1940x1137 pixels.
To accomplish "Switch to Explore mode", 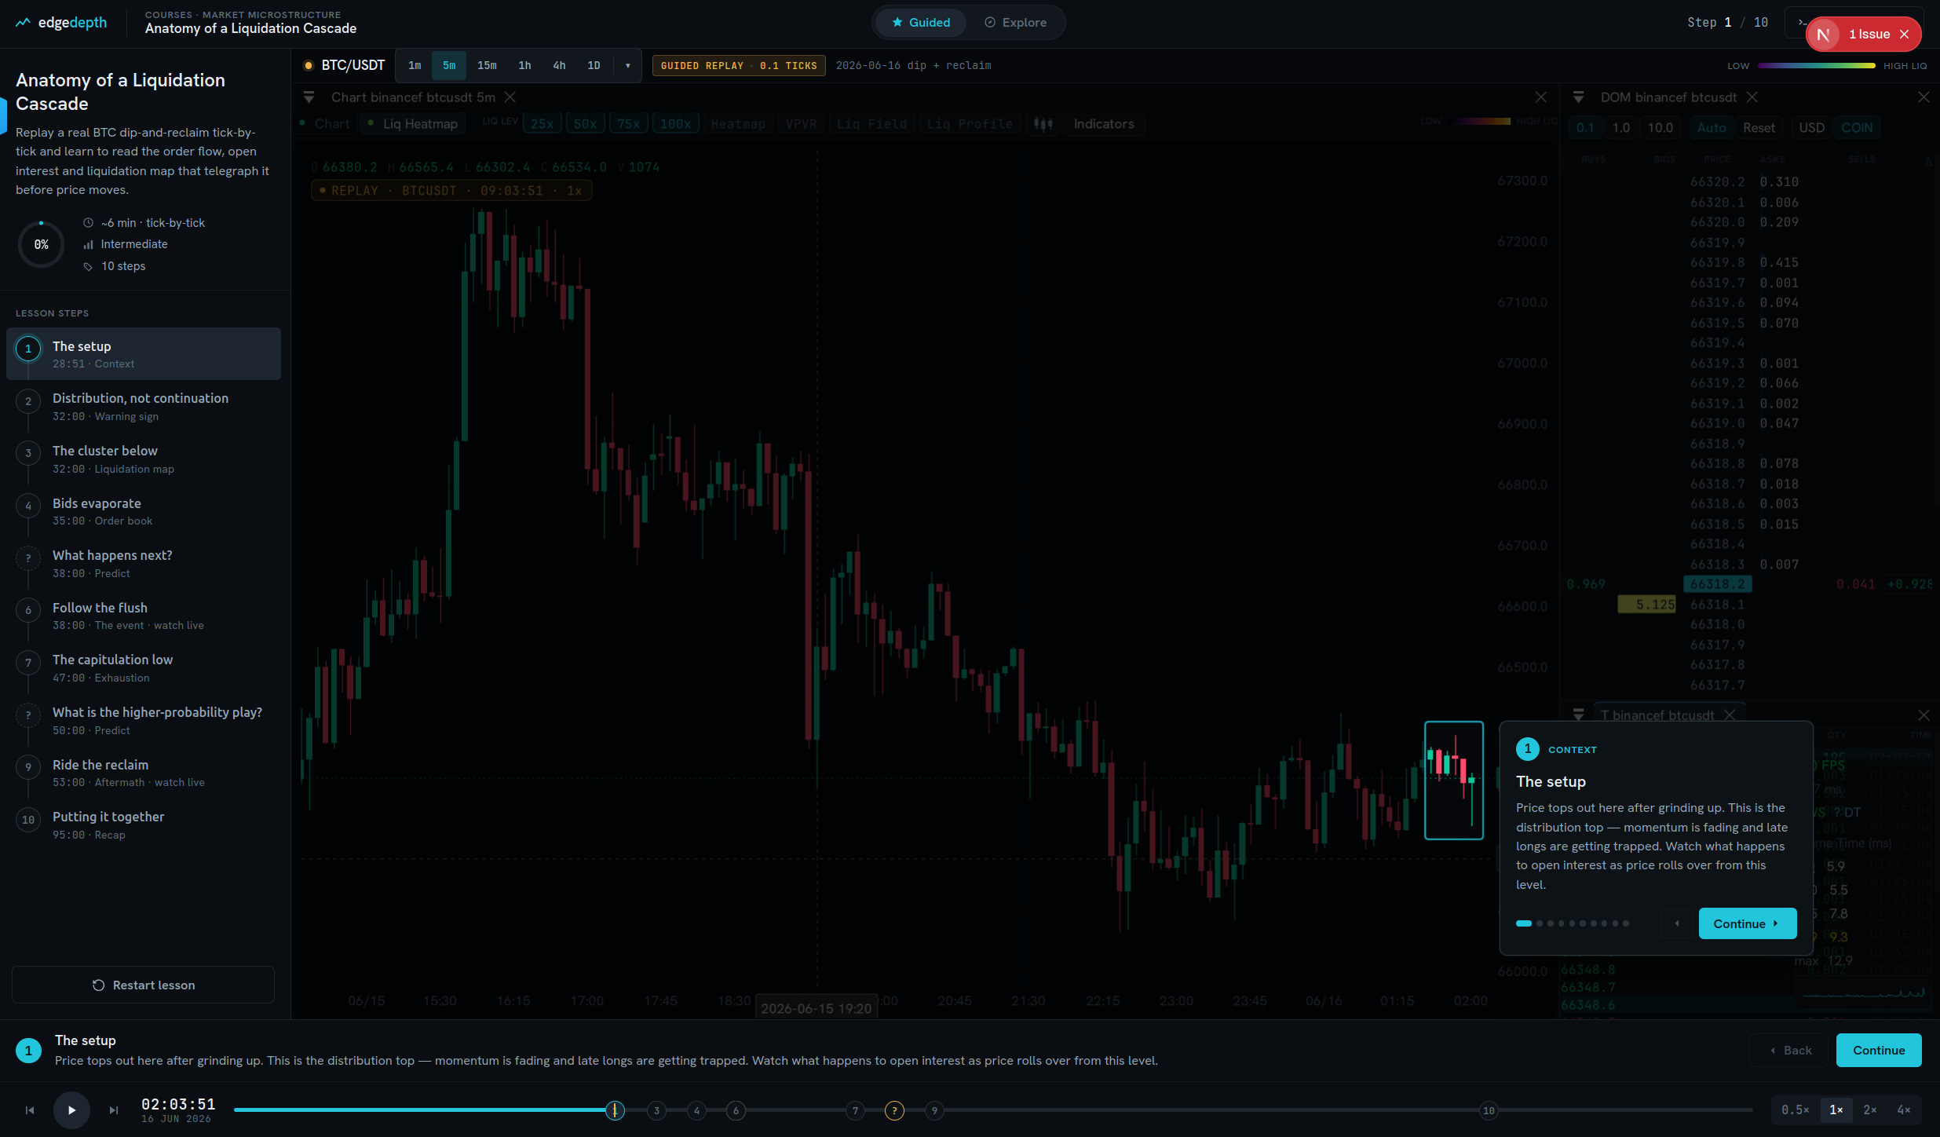I will pyautogui.click(x=1015, y=23).
